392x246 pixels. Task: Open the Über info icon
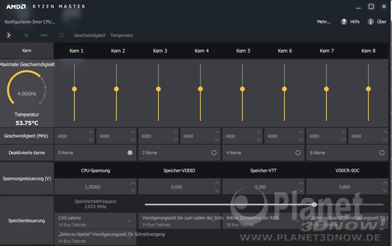tap(370, 22)
